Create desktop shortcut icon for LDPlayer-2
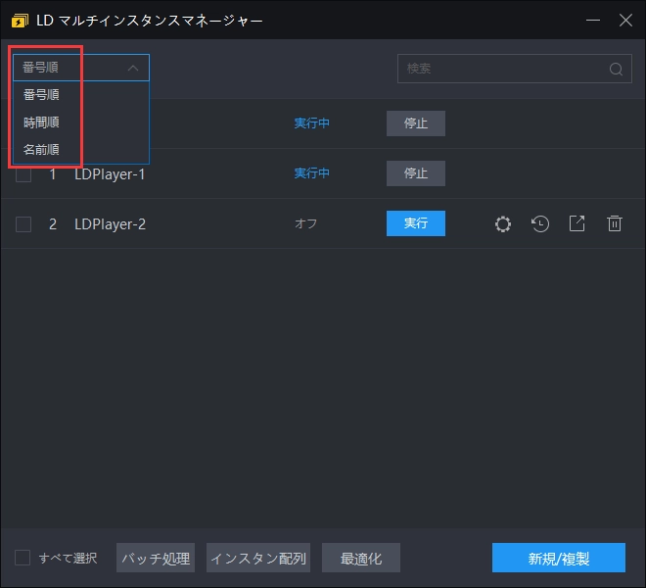This screenshot has height=588, width=646. (577, 223)
